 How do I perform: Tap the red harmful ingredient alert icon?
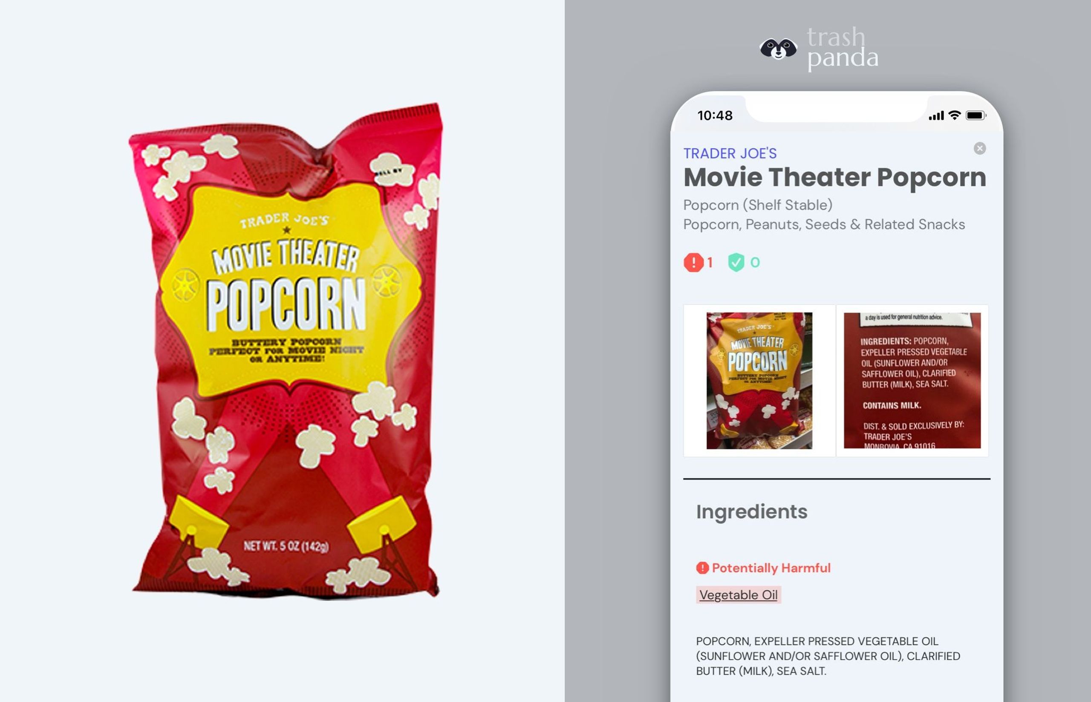(x=693, y=263)
